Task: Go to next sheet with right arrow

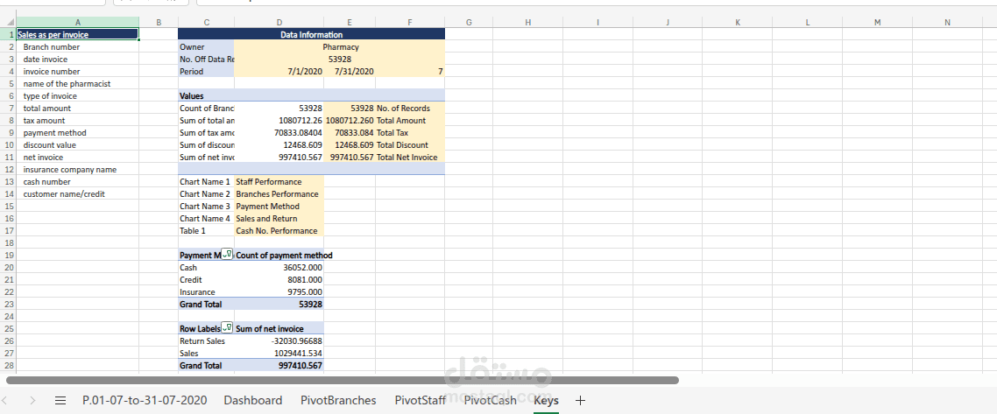Action: click(32, 401)
